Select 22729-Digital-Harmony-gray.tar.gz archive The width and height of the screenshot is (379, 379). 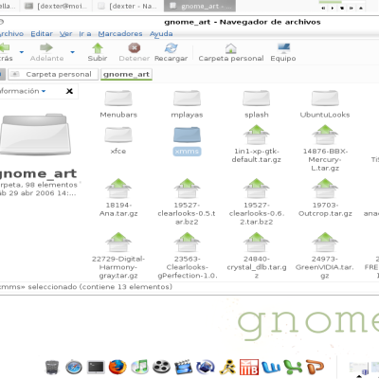pos(118,255)
